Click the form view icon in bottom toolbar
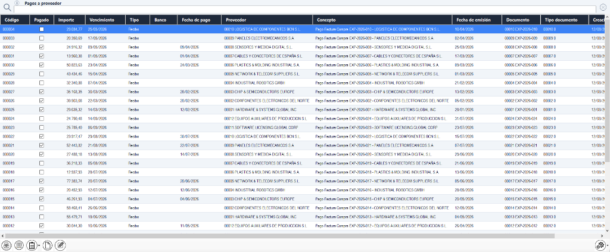The width and height of the screenshot is (610, 252). [x=19, y=245]
